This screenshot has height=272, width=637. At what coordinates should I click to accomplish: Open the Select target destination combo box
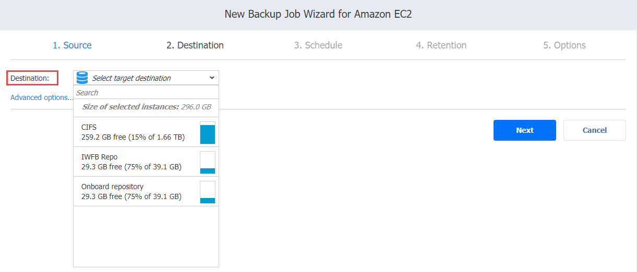tap(146, 78)
